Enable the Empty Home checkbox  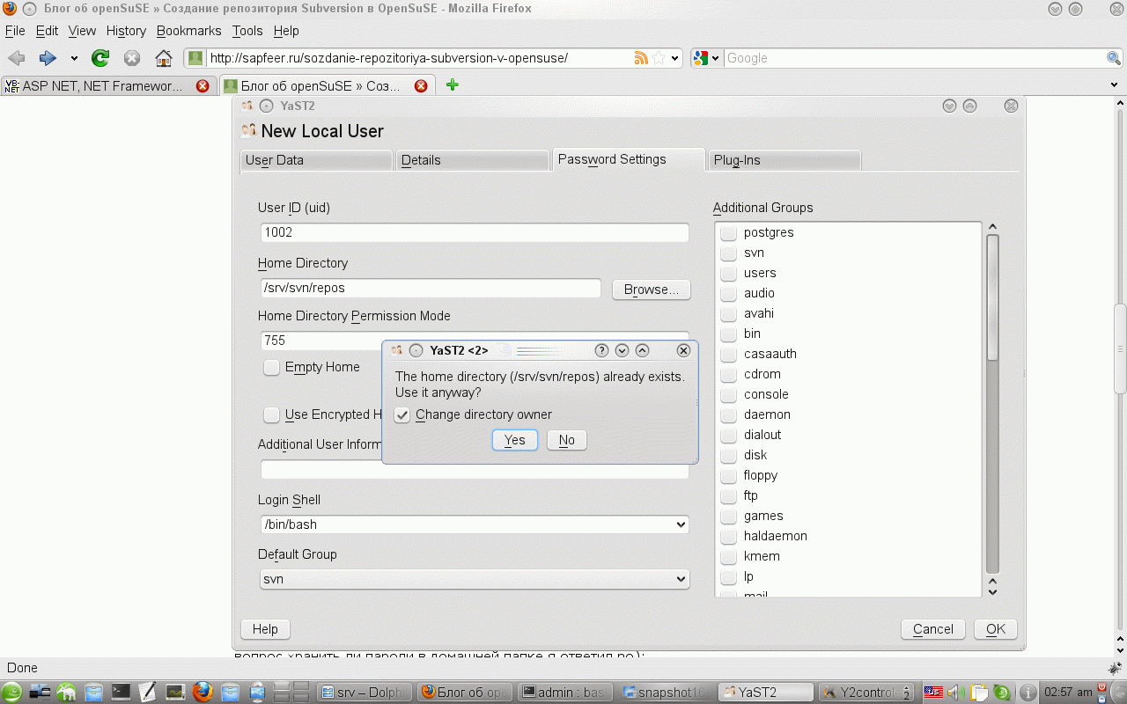[272, 368]
